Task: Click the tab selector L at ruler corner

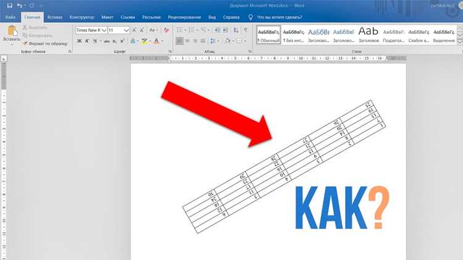Action: click(4, 59)
